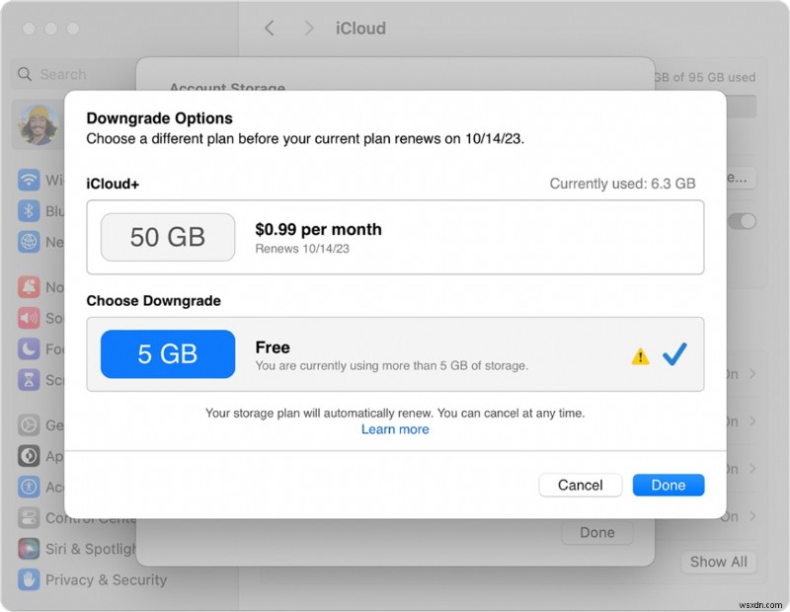Click the Siri icon in the sidebar

29,549
